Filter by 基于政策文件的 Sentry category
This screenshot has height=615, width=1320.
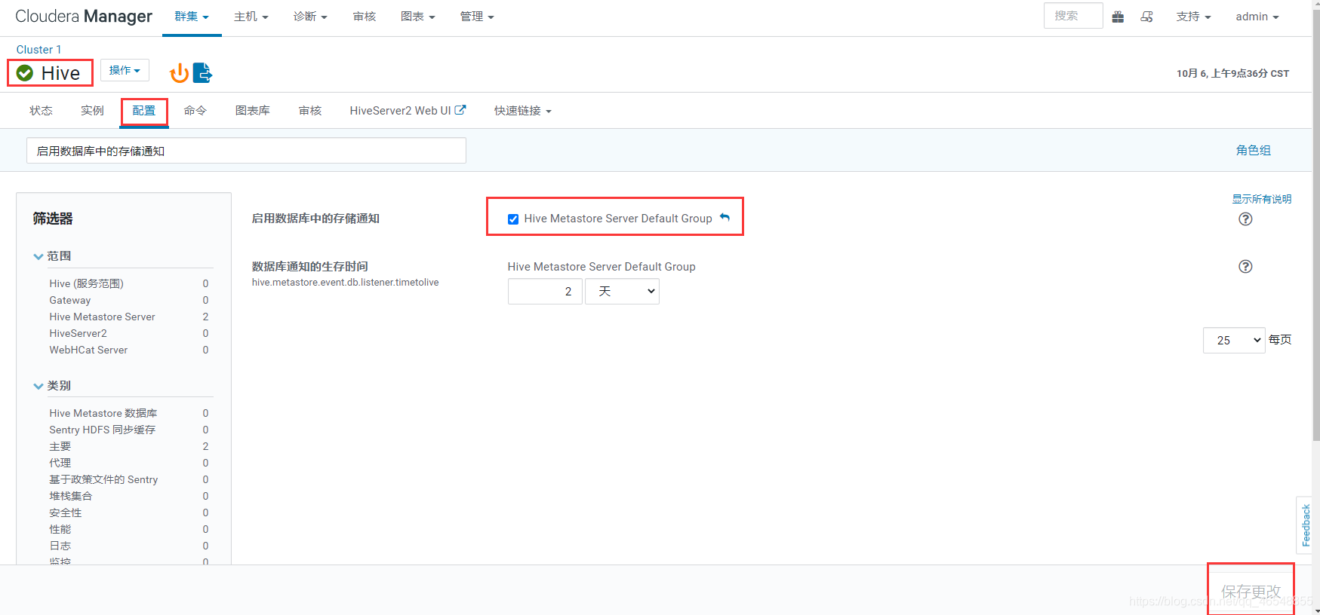(x=103, y=479)
